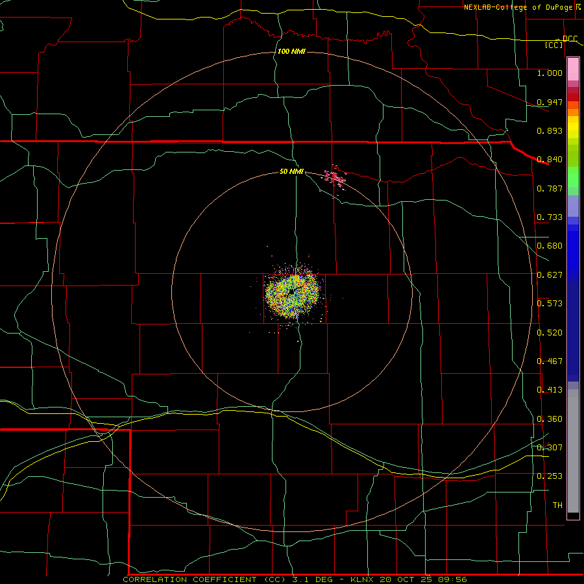Click the TH legend label

pyautogui.click(x=557, y=505)
